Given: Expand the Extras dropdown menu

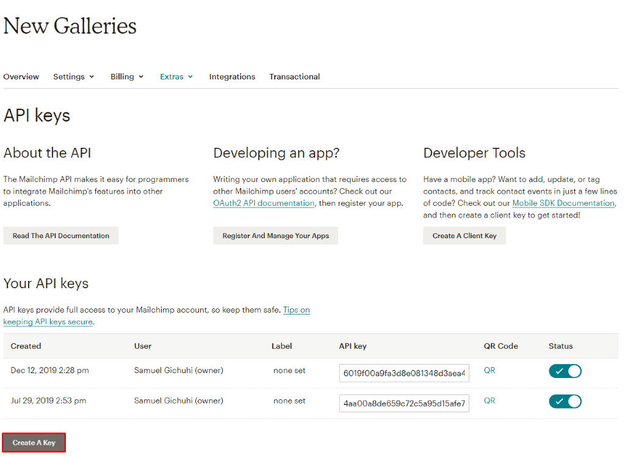Looking at the screenshot, I should [x=176, y=76].
